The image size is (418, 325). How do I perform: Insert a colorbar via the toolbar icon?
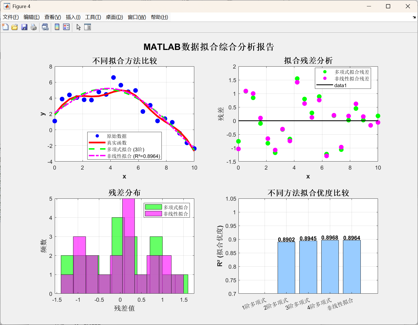(x=57, y=27)
